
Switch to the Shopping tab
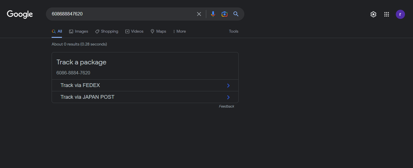(x=107, y=31)
